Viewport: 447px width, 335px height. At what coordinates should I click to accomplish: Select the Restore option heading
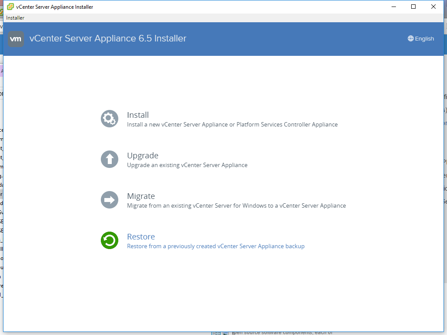click(x=141, y=236)
